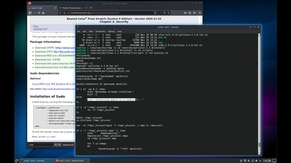This screenshot has width=291, height=163.
Task: Switch to Konsole task in taskbar
Action: point(37,161)
